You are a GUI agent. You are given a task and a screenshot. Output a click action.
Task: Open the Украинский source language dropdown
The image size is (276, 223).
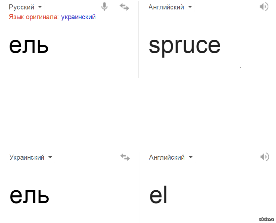[50, 157]
